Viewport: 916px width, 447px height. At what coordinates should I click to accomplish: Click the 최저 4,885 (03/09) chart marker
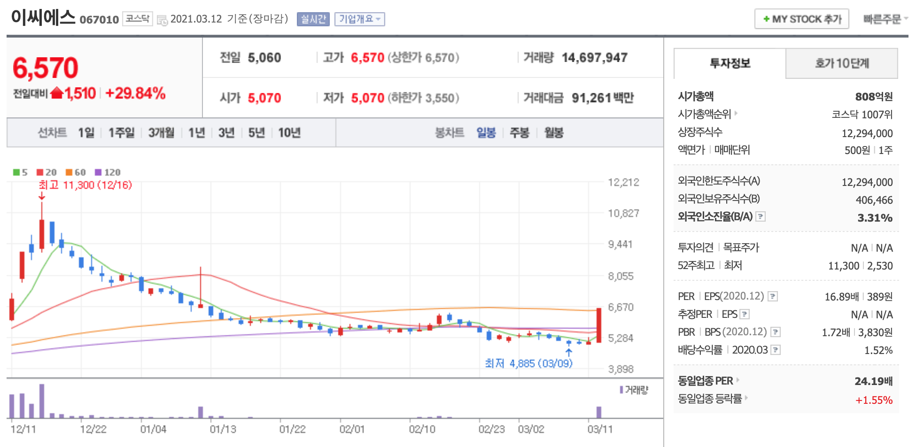click(x=528, y=363)
